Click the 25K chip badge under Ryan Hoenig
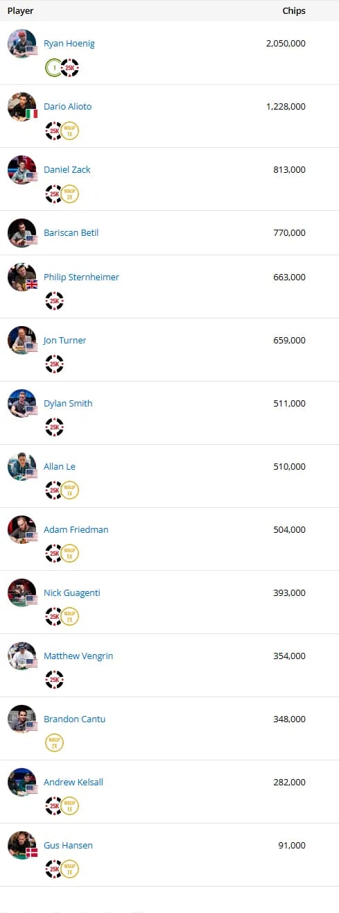Image resolution: width=339 pixels, height=913 pixels. [x=69, y=67]
